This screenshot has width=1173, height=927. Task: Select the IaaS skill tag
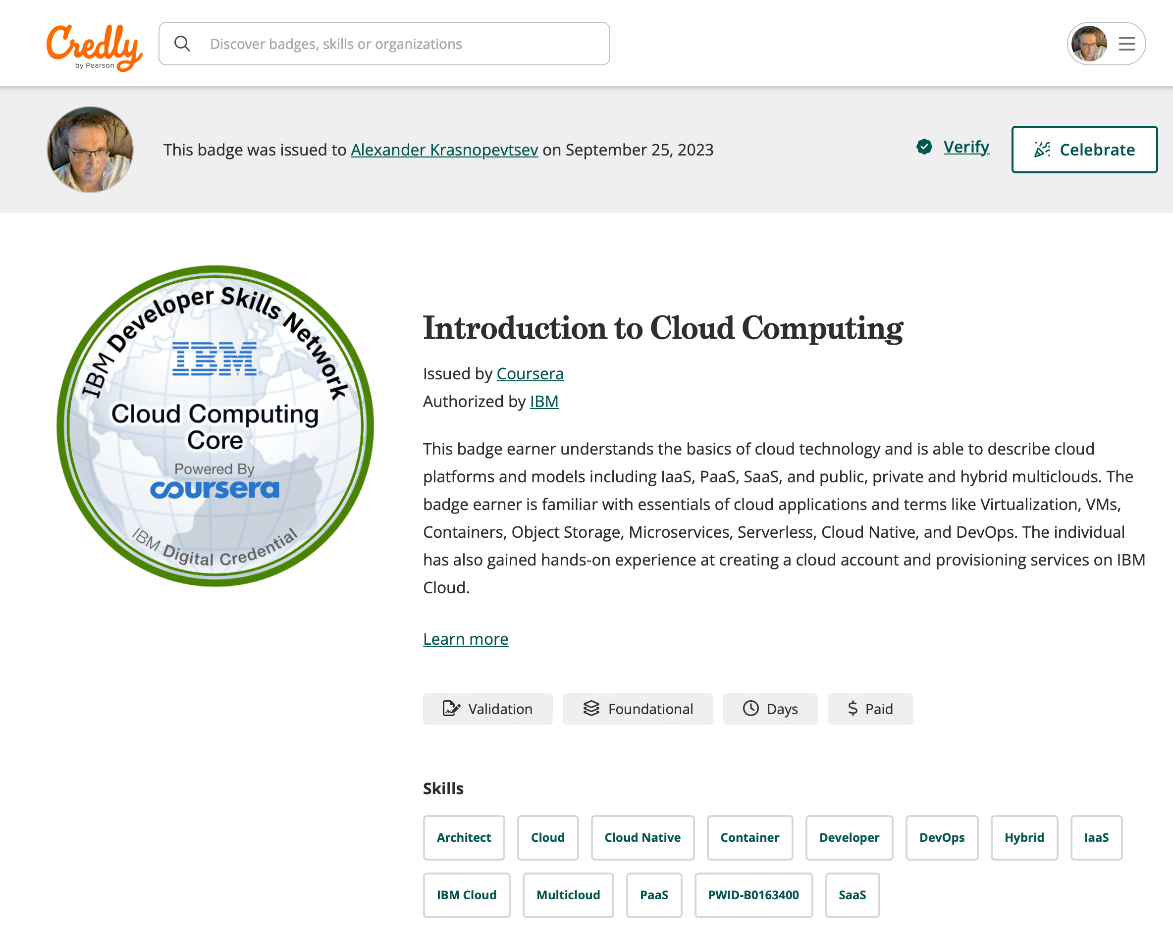click(x=1096, y=838)
